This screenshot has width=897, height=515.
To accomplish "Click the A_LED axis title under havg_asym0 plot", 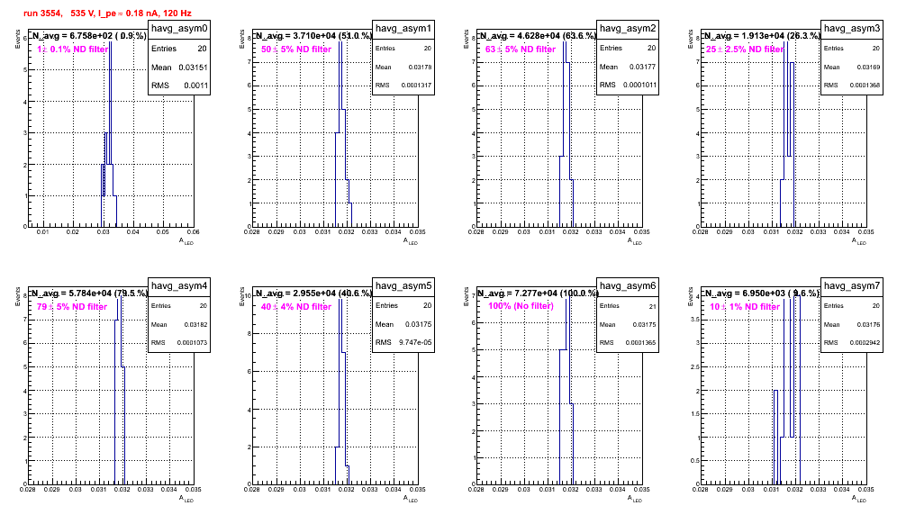I will tap(186, 241).
